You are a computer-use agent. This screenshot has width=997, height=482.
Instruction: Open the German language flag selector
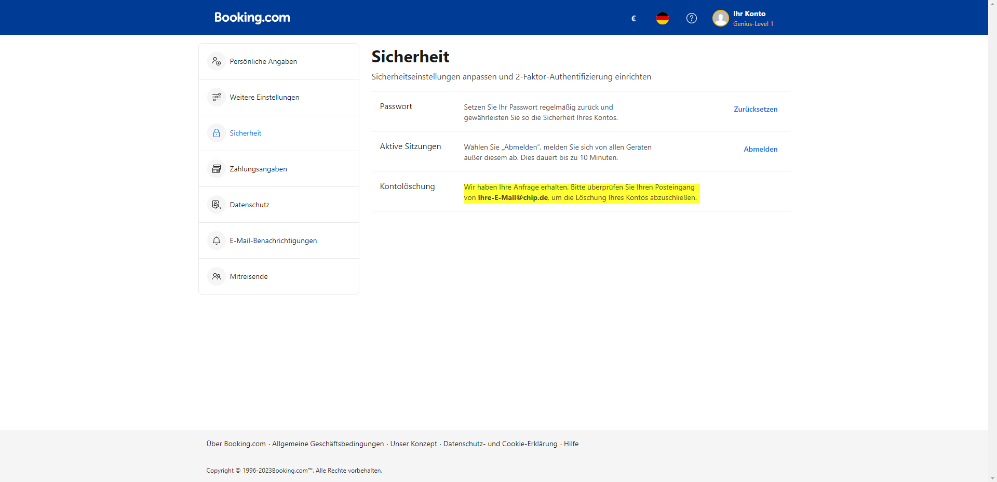[662, 18]
